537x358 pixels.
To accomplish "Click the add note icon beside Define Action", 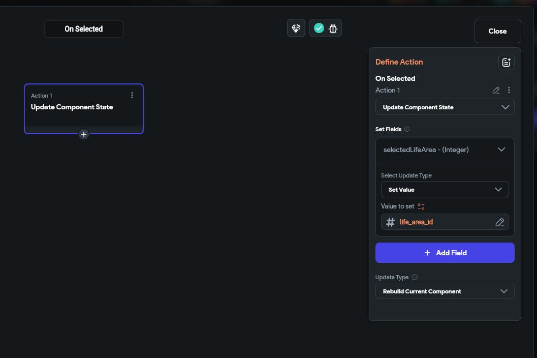I will pyautogui.click(x=506, y=62).
